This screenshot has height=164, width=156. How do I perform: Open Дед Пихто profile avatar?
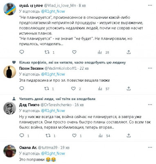click(9, 108)
